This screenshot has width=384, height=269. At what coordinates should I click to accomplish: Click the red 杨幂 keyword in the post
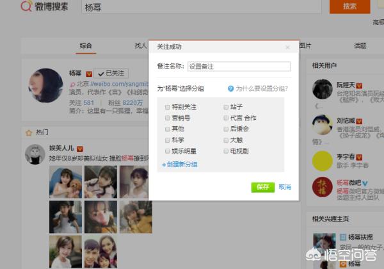[x=127, y=158]
